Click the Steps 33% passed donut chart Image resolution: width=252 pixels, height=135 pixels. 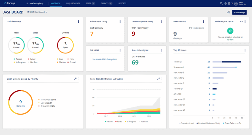[35, 45]
